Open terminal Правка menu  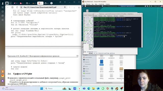point(100,16)
